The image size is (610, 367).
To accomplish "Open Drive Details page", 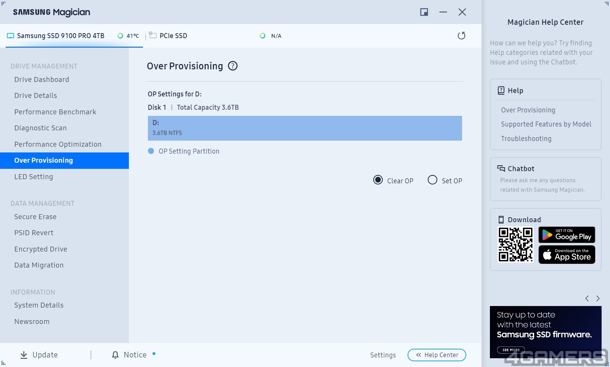I will (35, 96).
